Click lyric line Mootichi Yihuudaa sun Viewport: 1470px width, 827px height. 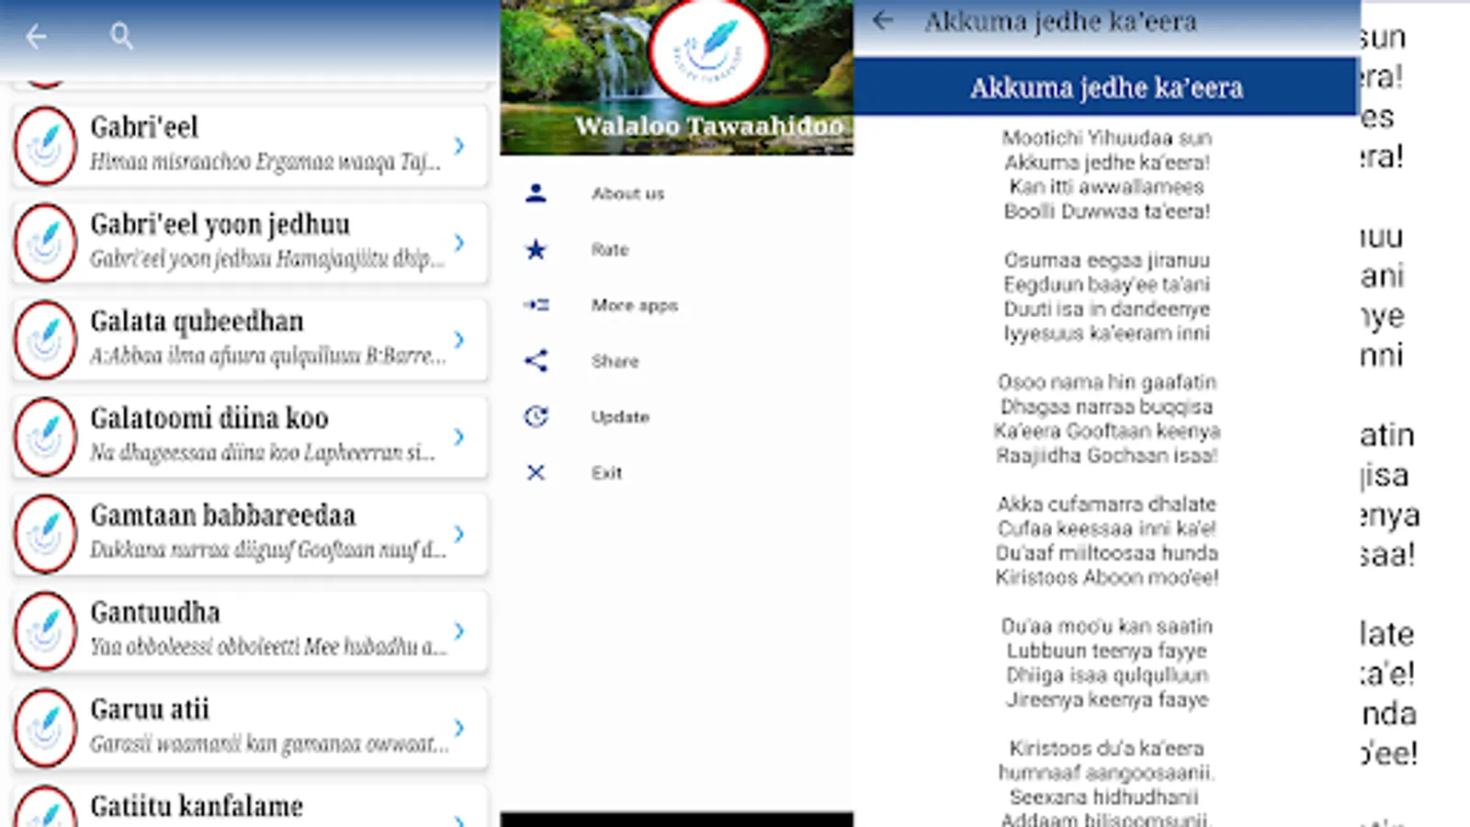click(x=1107, y=138)
